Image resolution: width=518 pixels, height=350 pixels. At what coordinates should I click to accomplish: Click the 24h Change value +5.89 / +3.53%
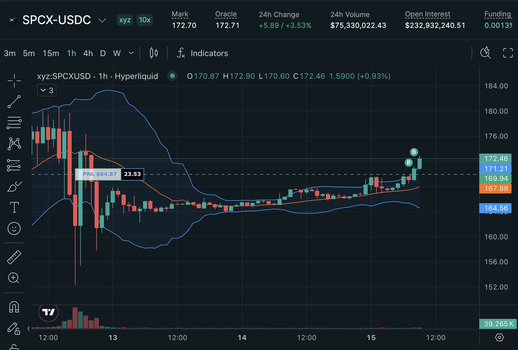(x=285, y=25)
